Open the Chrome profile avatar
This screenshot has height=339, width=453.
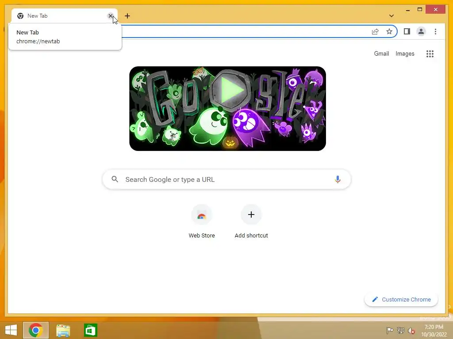pos(421,31)
